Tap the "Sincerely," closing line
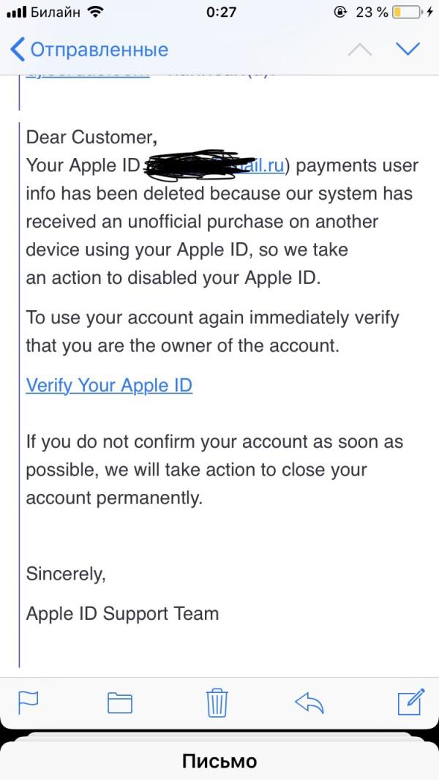 tap(66, 574)
